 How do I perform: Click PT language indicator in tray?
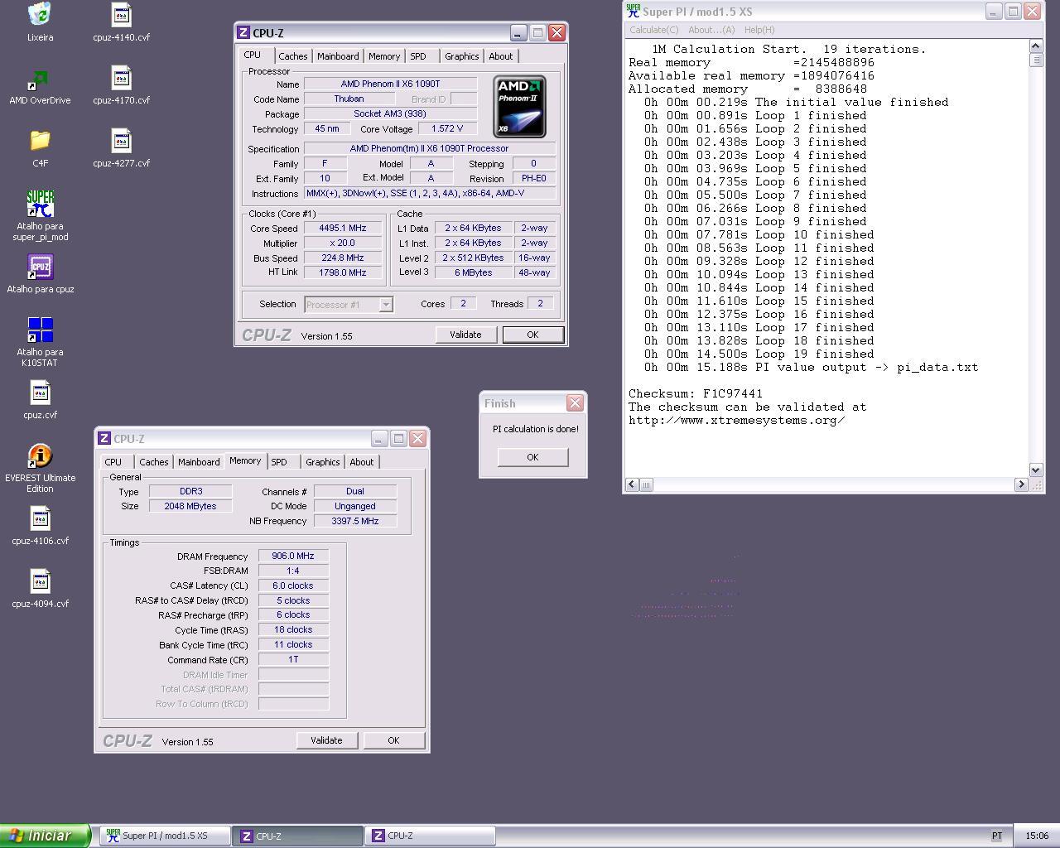click(x=997, y=836)
